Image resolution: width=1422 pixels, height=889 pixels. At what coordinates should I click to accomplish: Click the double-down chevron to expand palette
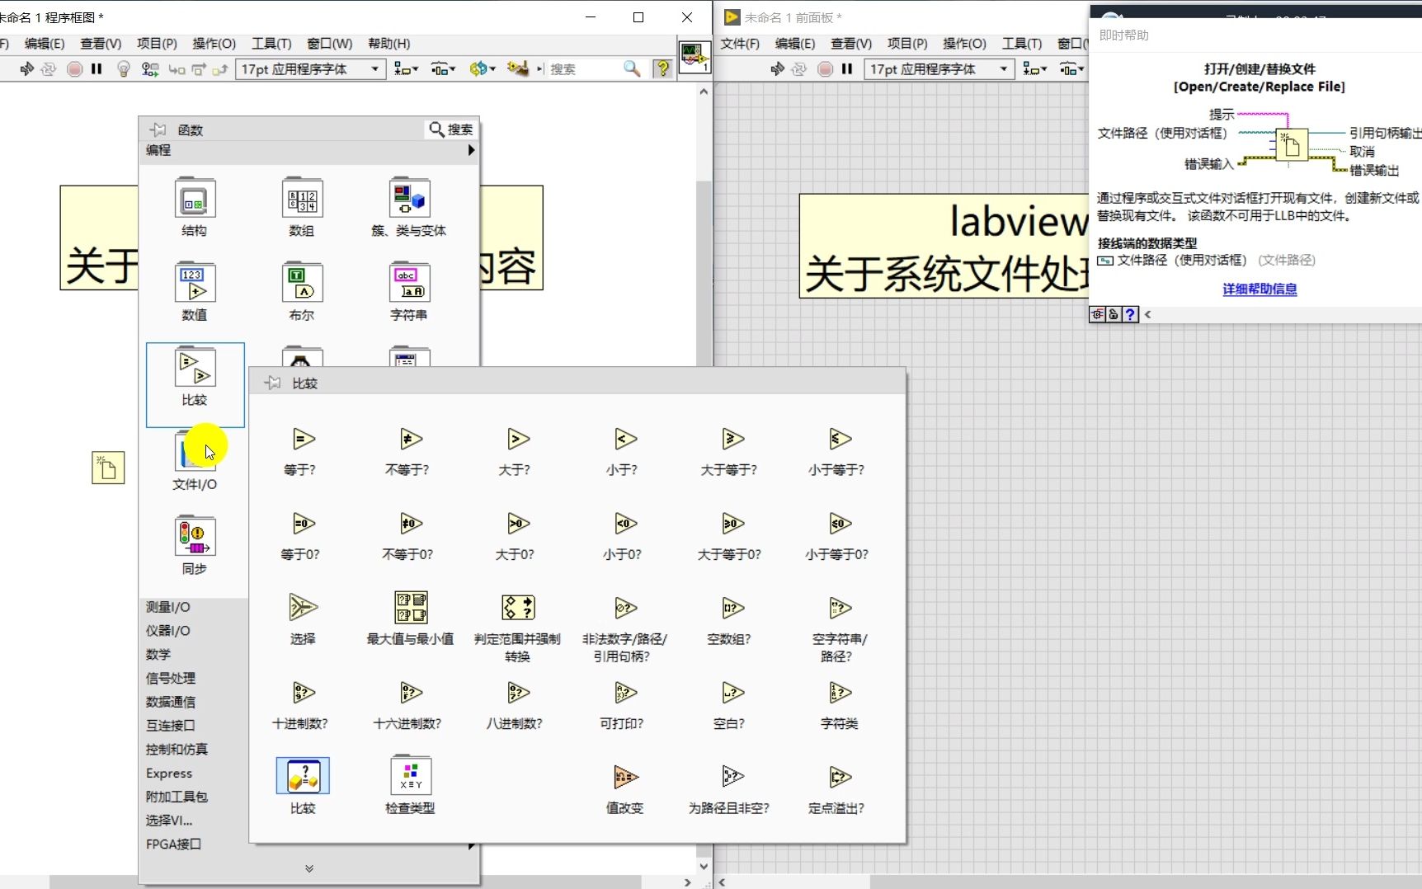point(309,868)
